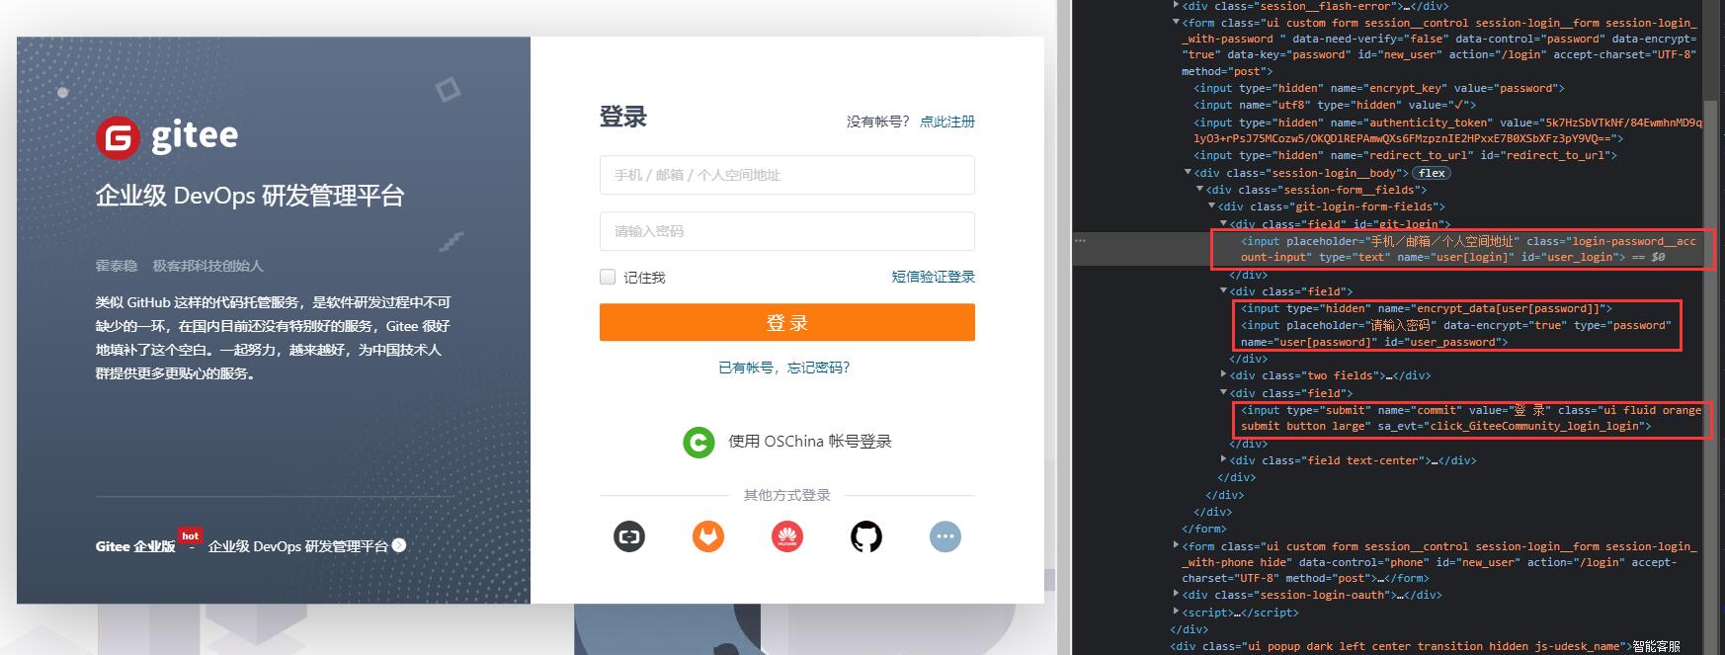The image size is (1725, 655).
Task: Expand the session-login-oauth div node
Action: 1176,595
